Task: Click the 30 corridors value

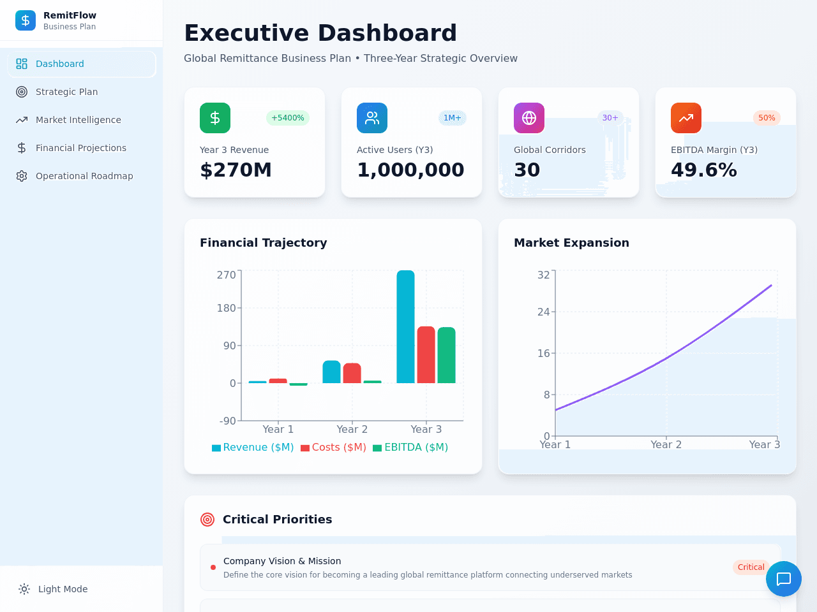Action: point(527,170)
